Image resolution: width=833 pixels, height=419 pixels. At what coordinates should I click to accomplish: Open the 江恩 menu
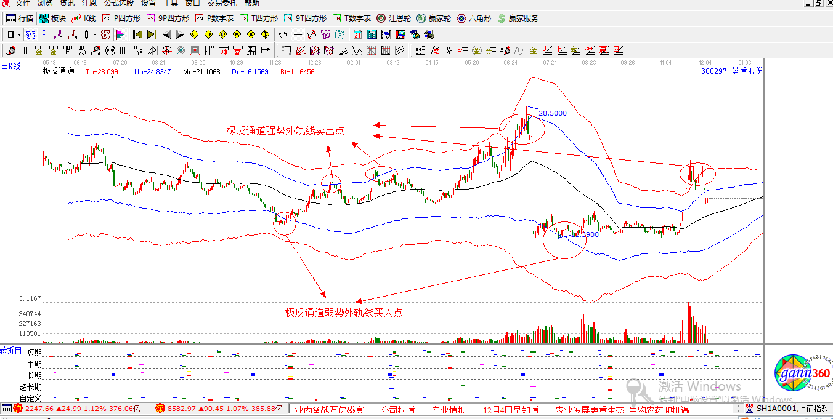point(89,4)
